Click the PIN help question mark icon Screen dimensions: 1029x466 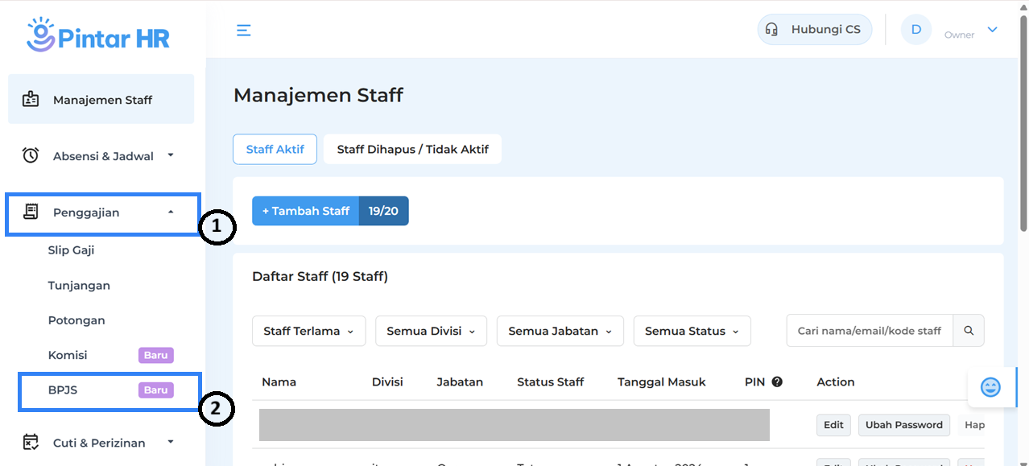[777, 382]
